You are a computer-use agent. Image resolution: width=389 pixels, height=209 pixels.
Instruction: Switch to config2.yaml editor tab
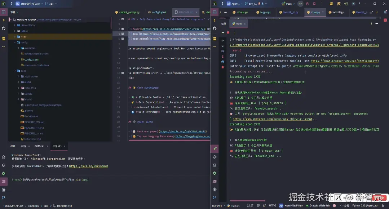[x=157, y=12]
